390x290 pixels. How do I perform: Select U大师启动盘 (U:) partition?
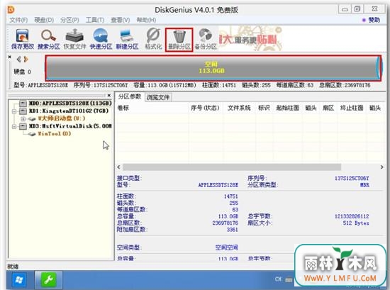[61, 118]
